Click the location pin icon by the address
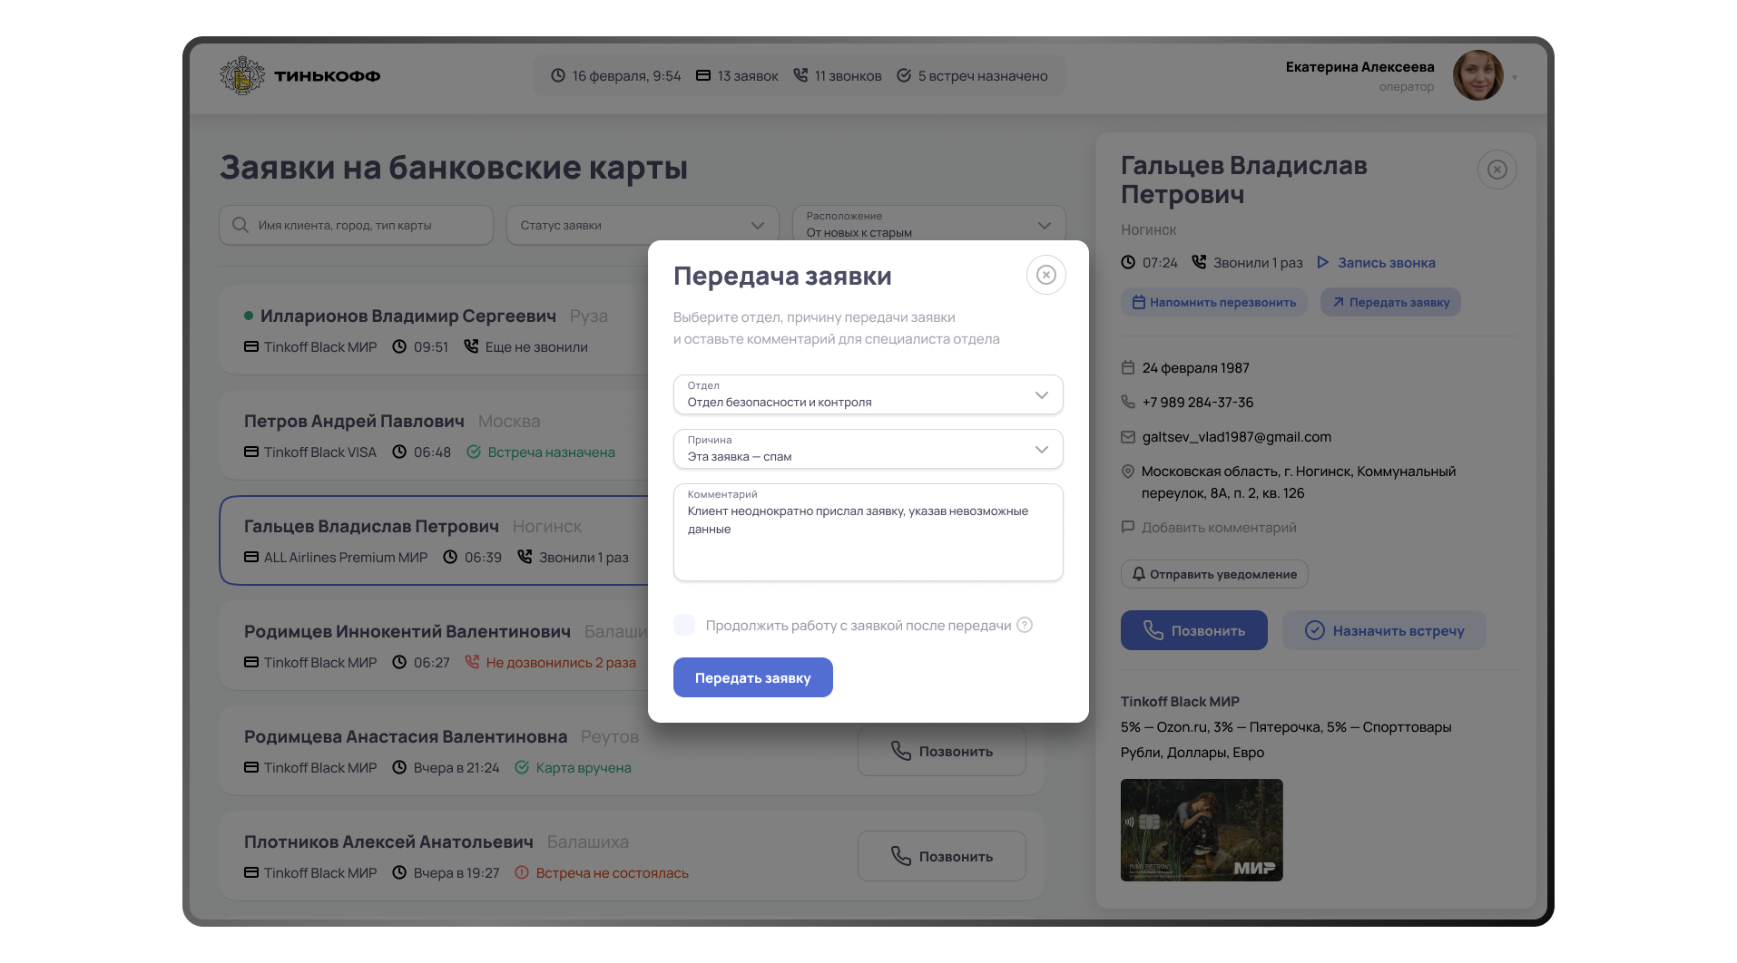This screenshot has height=963, width=1737. 1128,472
